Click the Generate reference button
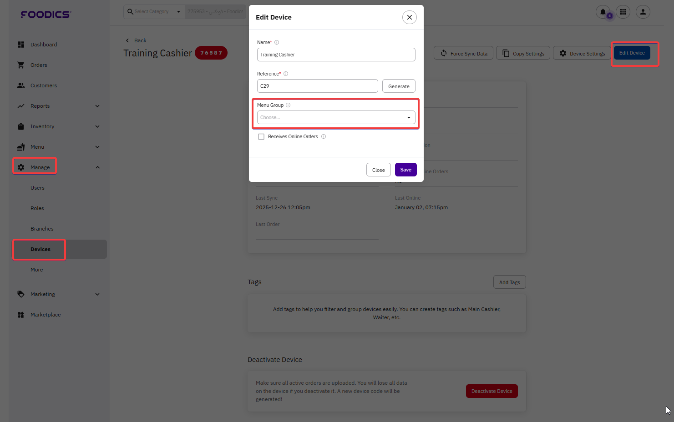Screen dimensions: 674x422 399,86
